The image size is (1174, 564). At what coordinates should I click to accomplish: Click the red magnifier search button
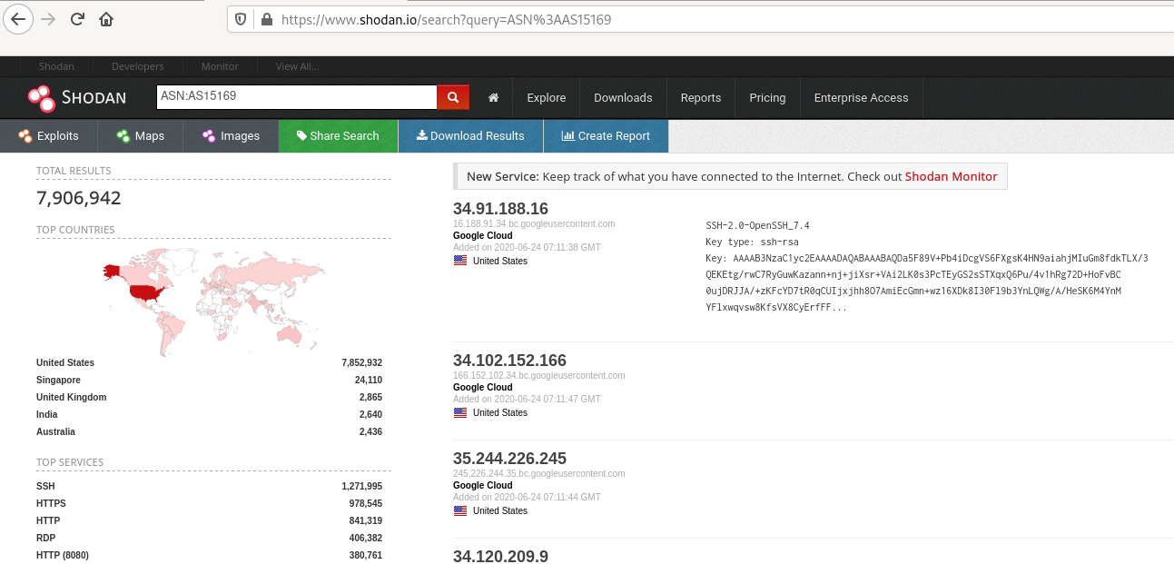point(452,97)
